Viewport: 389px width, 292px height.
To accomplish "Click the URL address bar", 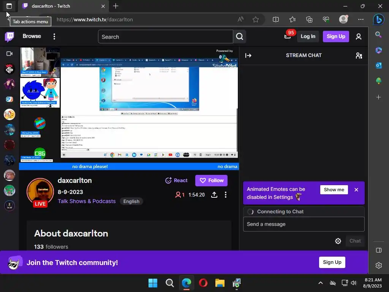I will 144,19.
